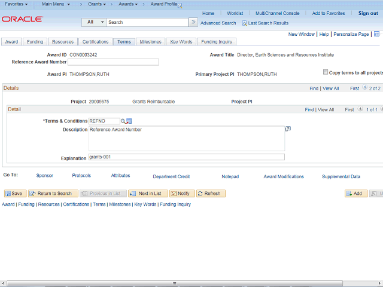
Task: Select the Terms tab
Action: (x=124, y=42)
